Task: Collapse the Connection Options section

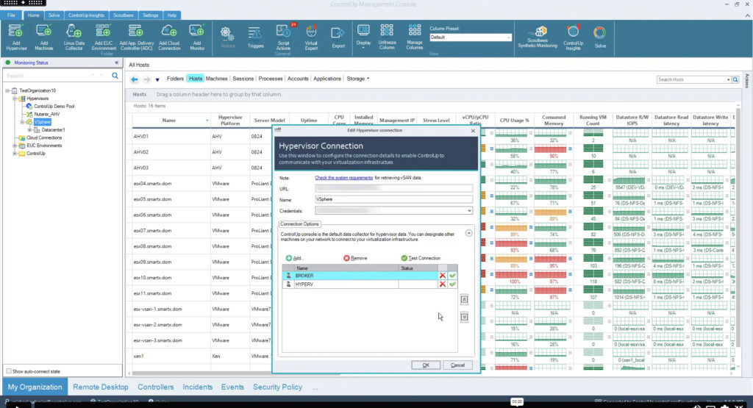Action: click(x=469, y=233)
